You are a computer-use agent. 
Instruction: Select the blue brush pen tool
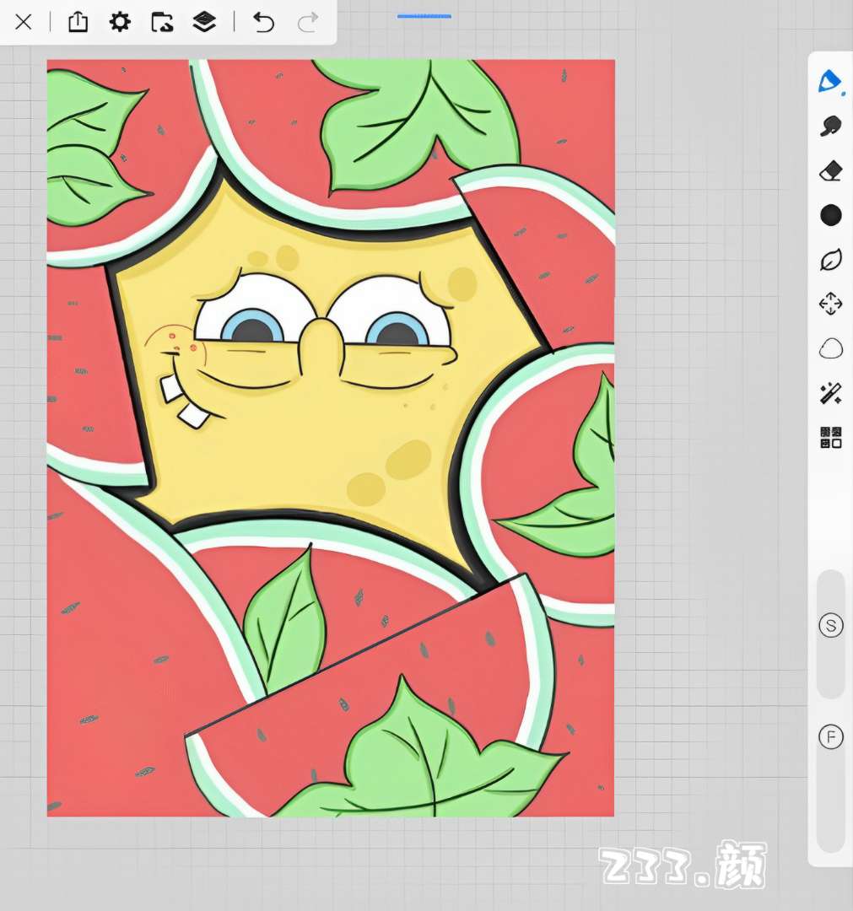click(x=830, y=82)
